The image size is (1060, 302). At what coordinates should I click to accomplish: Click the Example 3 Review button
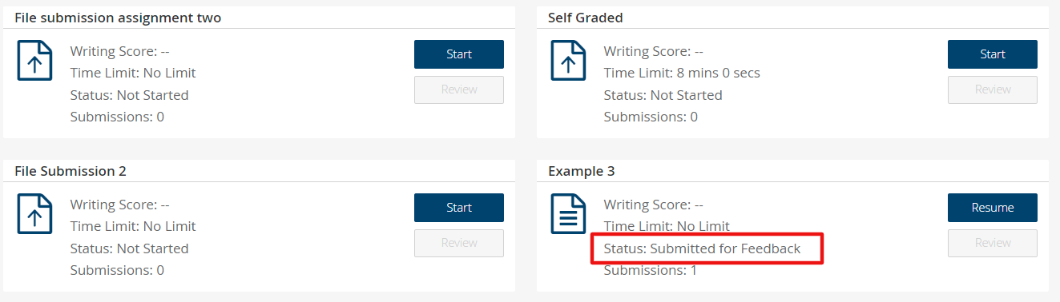993,243
